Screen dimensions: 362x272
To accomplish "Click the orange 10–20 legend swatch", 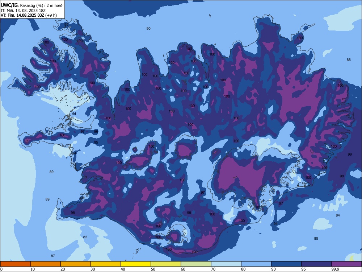I will [x=46, y=264].
